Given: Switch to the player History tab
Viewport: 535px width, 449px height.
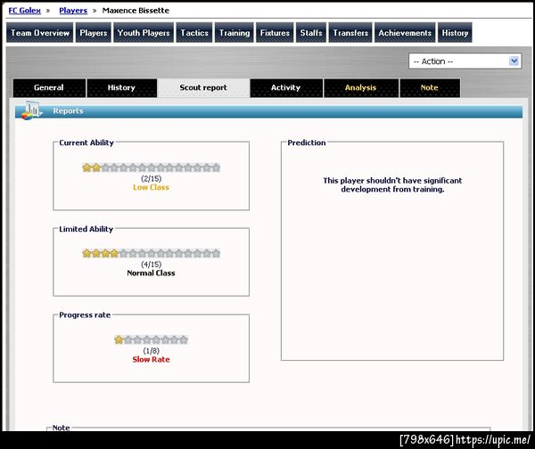Looking at the screenshot, I should click(x=122, y=87).
